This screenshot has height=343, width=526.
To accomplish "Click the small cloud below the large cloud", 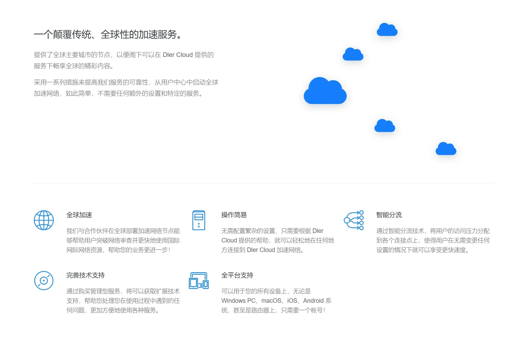I will pos(385,126).
